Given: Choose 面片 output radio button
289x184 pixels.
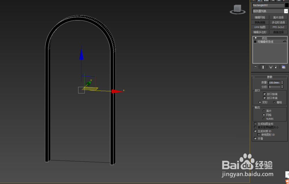Looking at the screenshot, I should (x=264, y=111).
